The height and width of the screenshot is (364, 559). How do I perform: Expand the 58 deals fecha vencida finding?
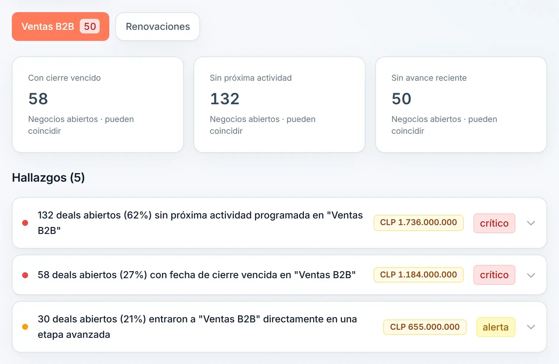click(x=531, y=275)
